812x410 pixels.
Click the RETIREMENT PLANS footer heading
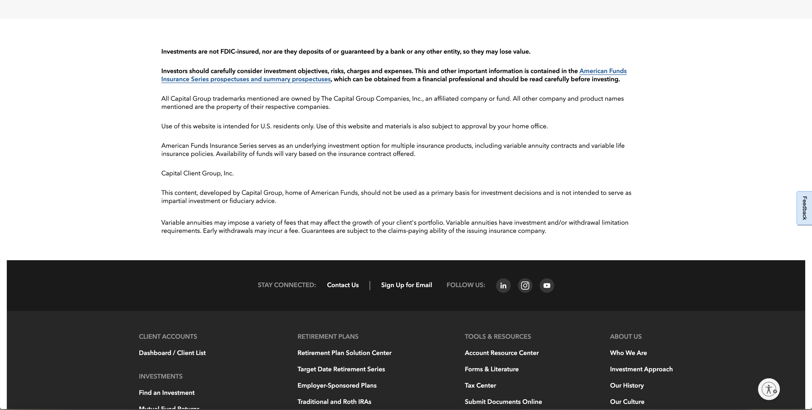[x=328, y=337]
